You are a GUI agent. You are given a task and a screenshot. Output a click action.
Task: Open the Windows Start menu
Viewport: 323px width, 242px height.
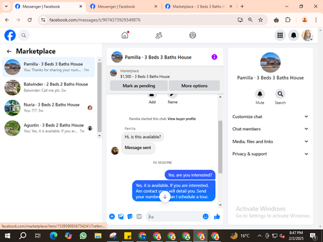pos(8,236)
